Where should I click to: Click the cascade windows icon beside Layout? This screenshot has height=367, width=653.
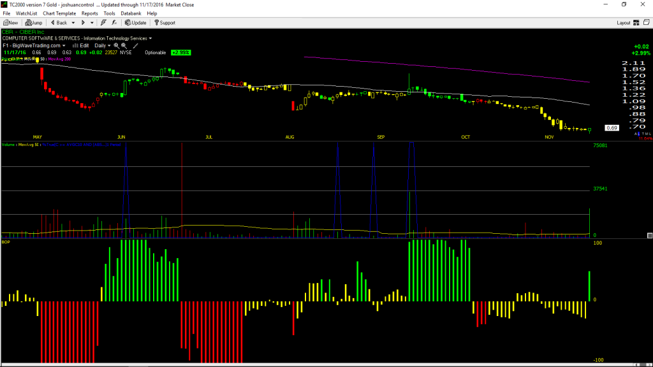pos(647,22)
